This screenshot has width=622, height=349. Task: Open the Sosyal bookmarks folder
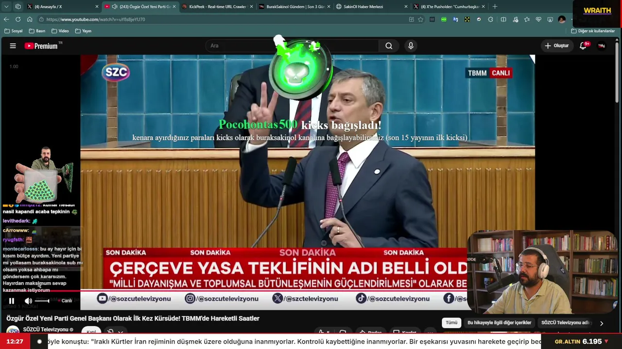[13, 31]
